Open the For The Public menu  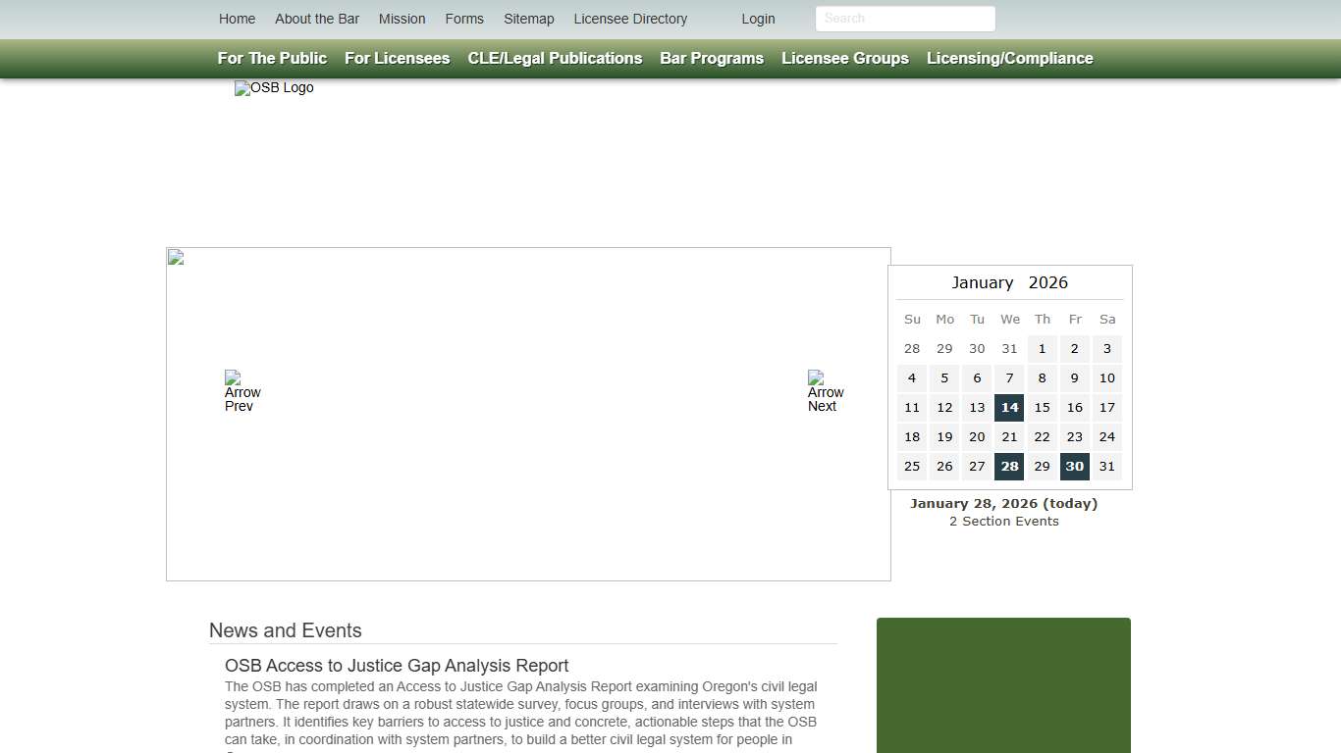[271, 58]
